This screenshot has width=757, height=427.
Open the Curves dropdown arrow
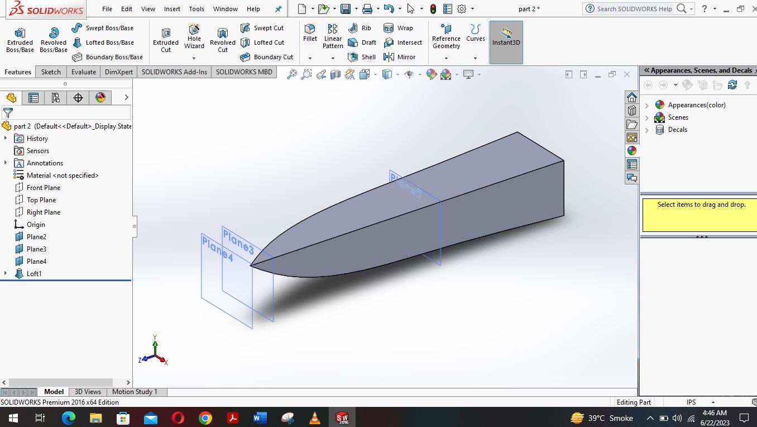[476, 58]
